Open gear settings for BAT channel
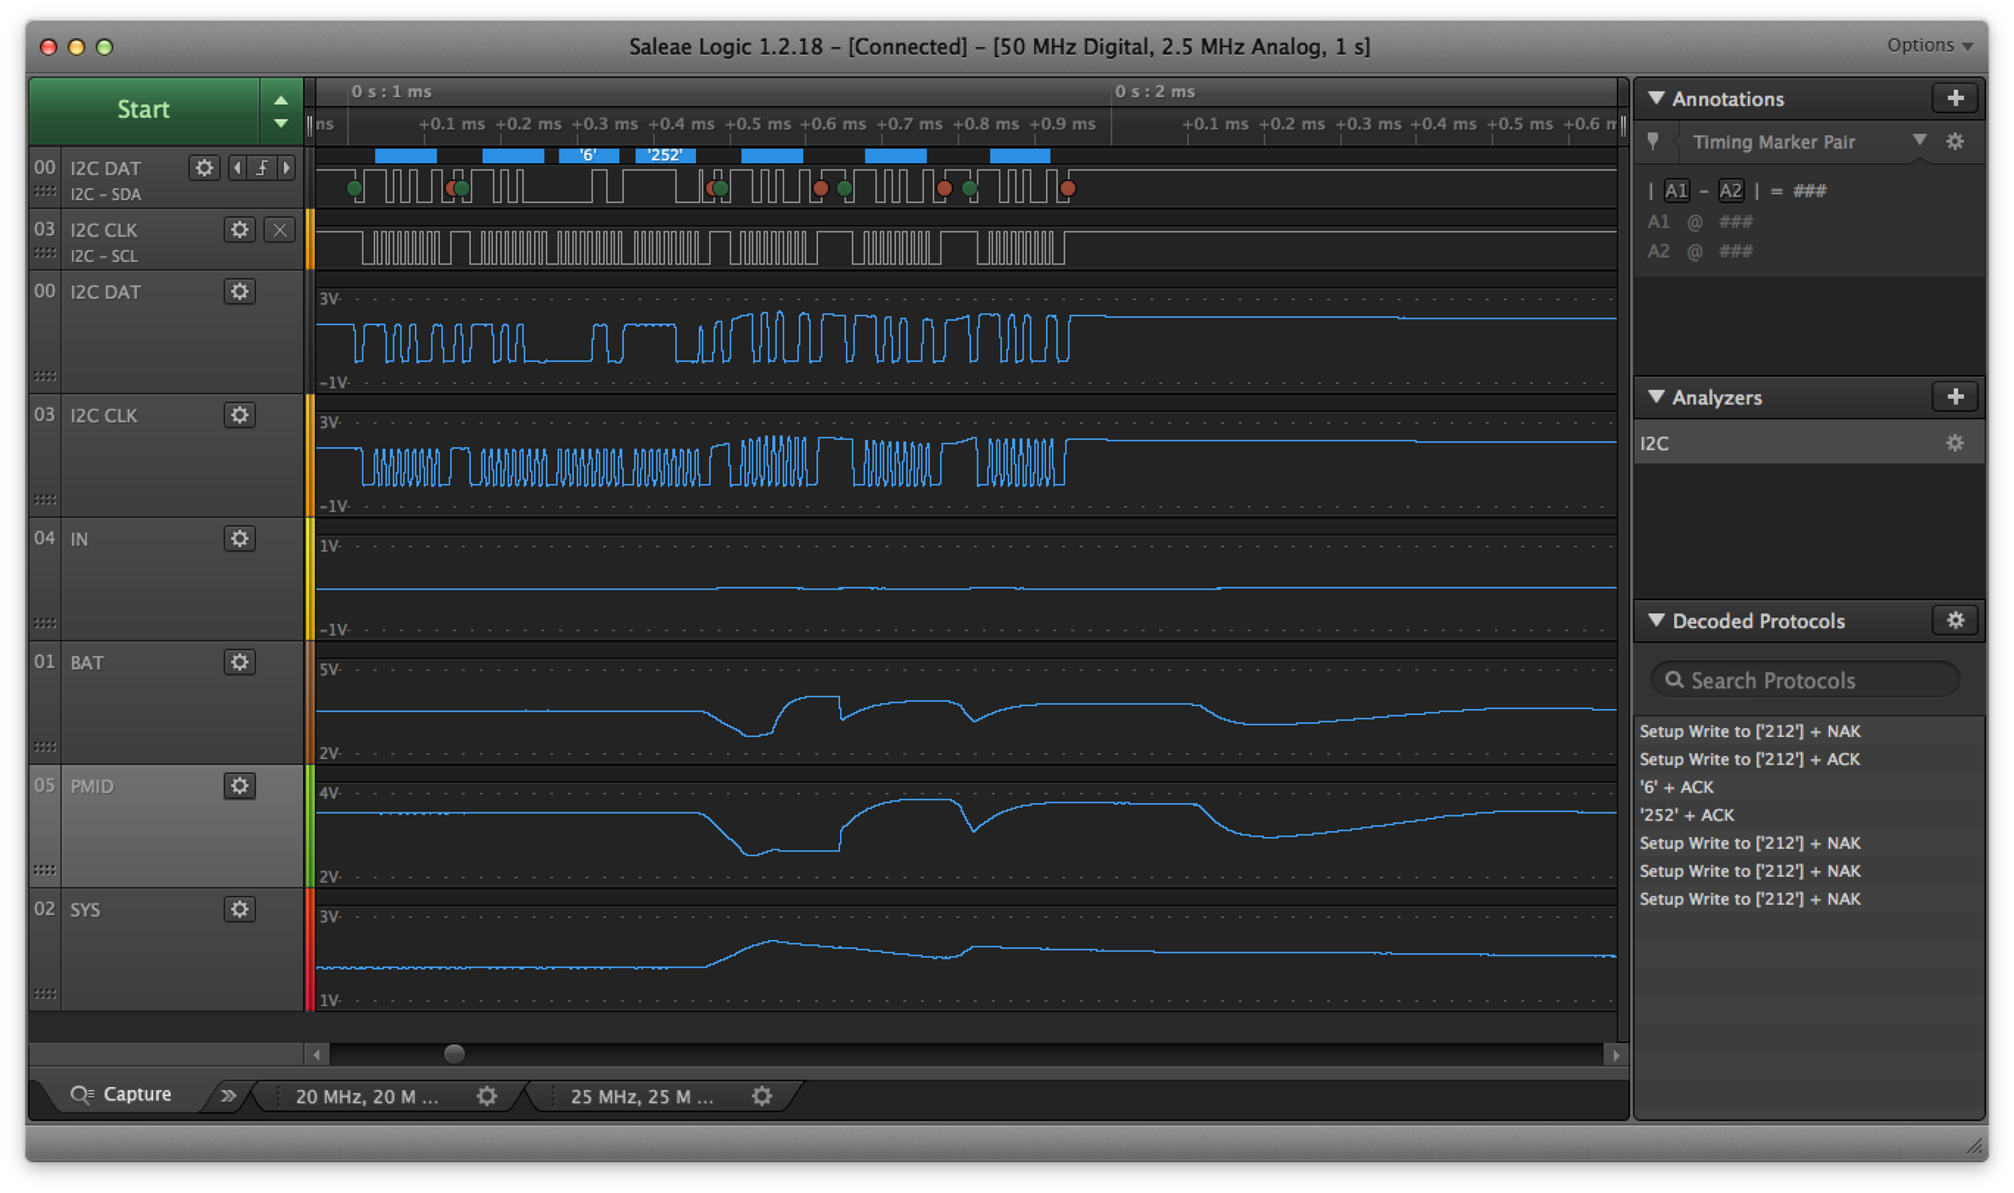 pyautogui.click(x=239, y=662)
